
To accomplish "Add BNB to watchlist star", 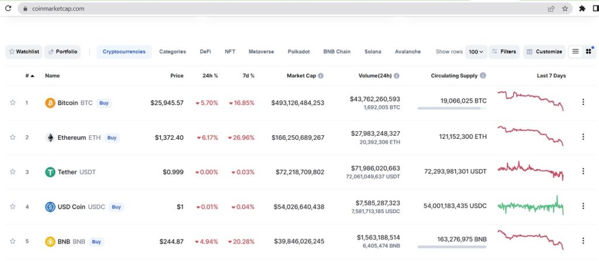I will [13, 241].
